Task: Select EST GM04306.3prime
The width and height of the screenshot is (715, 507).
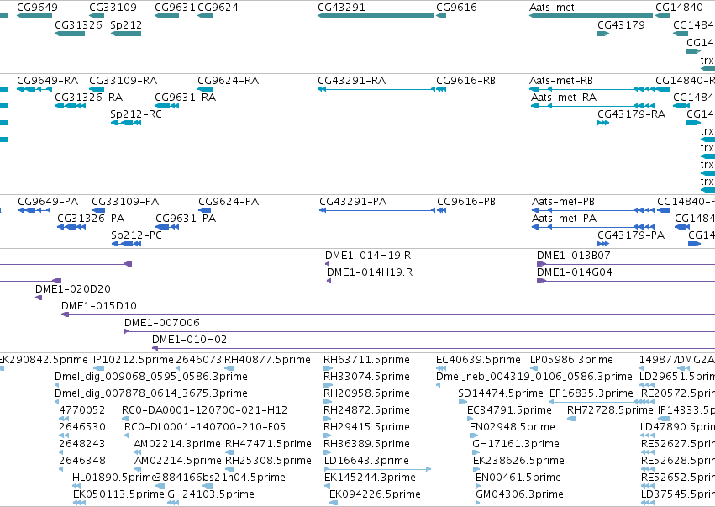Action: tap(519, 494)
